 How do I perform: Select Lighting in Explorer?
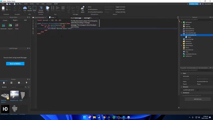[x=188, y=27]
